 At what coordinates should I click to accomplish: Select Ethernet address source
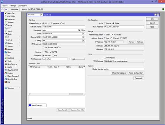[x=111, y=38]
